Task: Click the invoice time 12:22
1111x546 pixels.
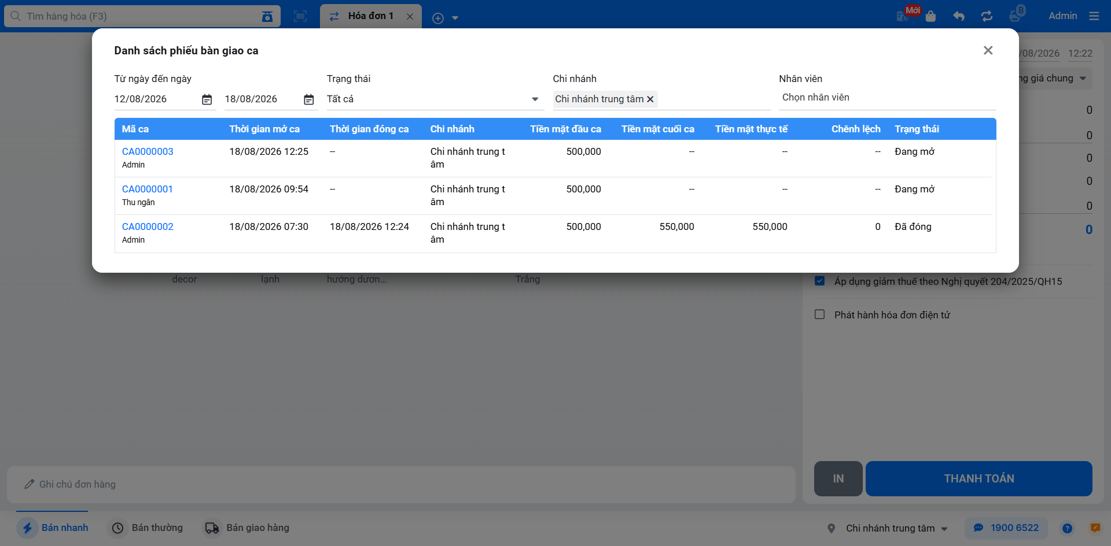Action: tap(1080, 53)
